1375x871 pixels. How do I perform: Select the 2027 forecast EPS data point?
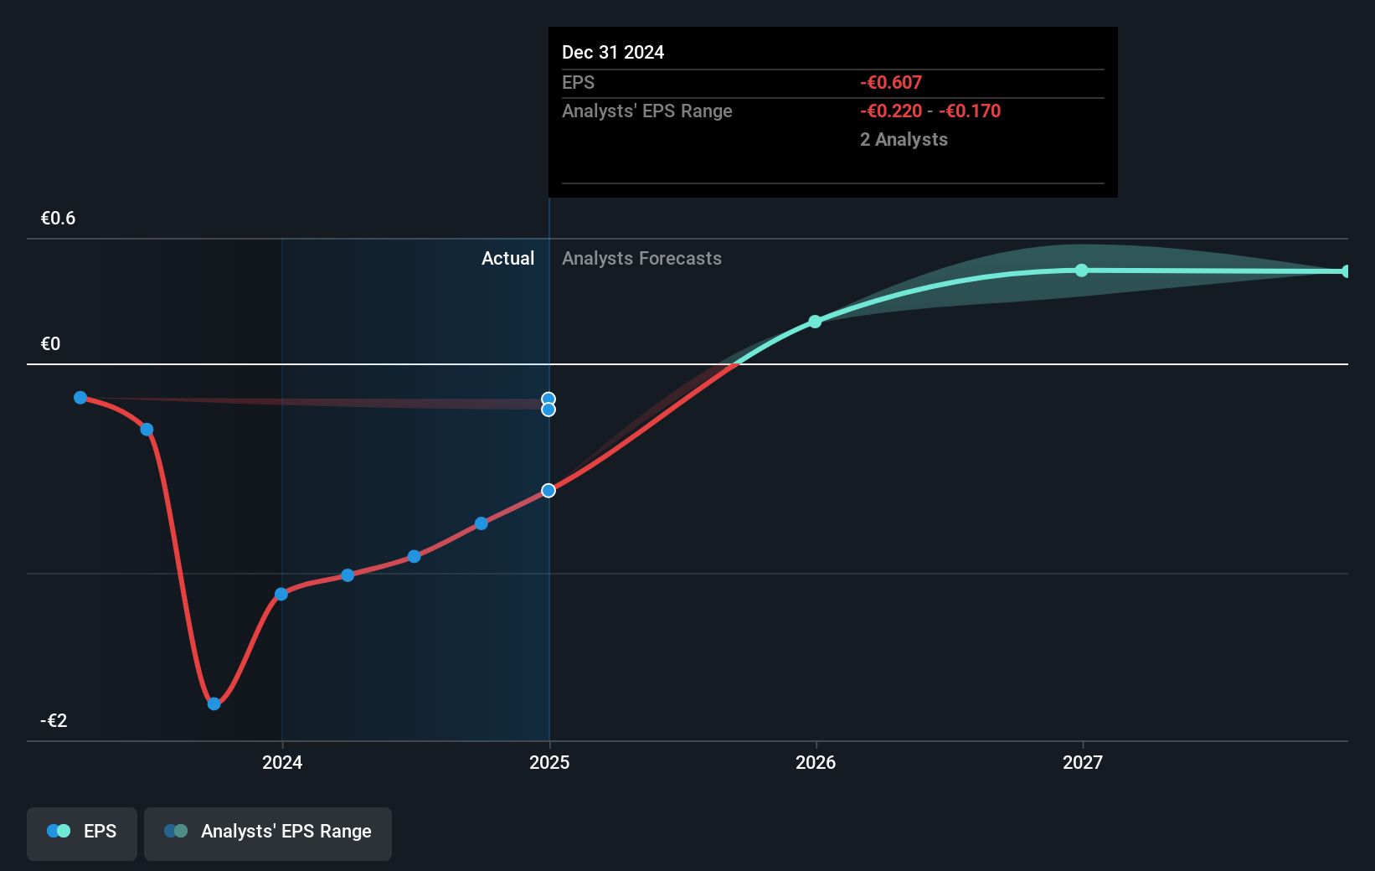coord(1082,270)
